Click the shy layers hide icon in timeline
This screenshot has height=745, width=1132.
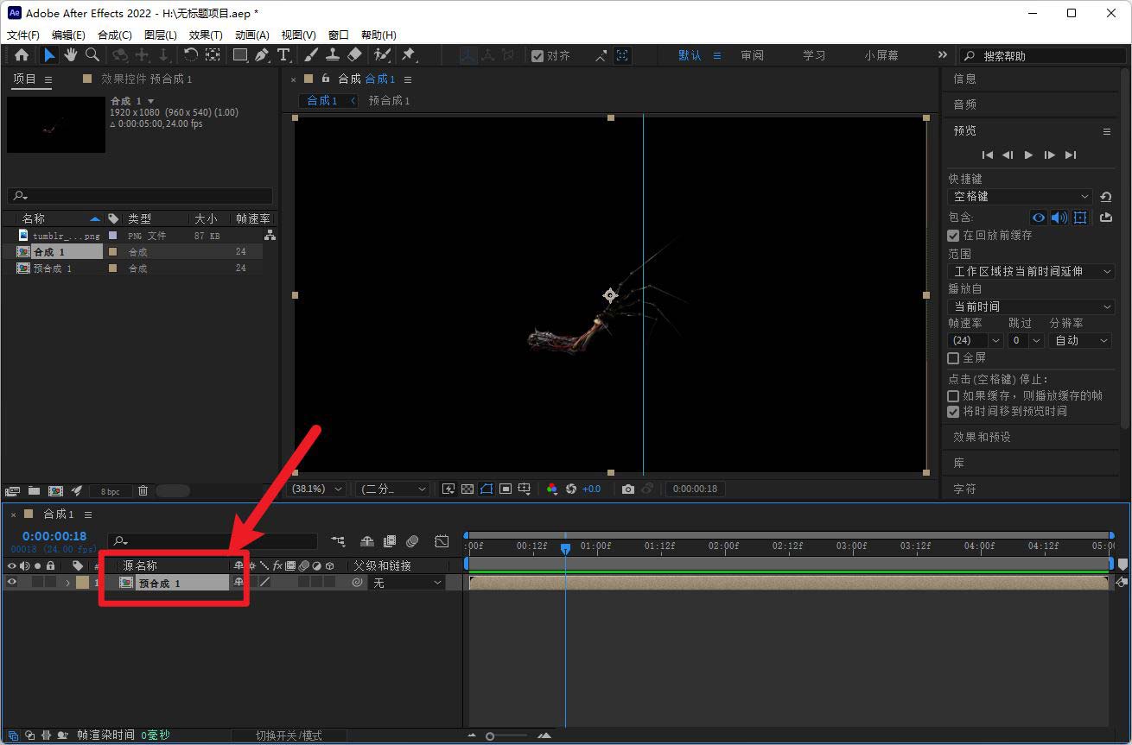(x=367, y=541)
